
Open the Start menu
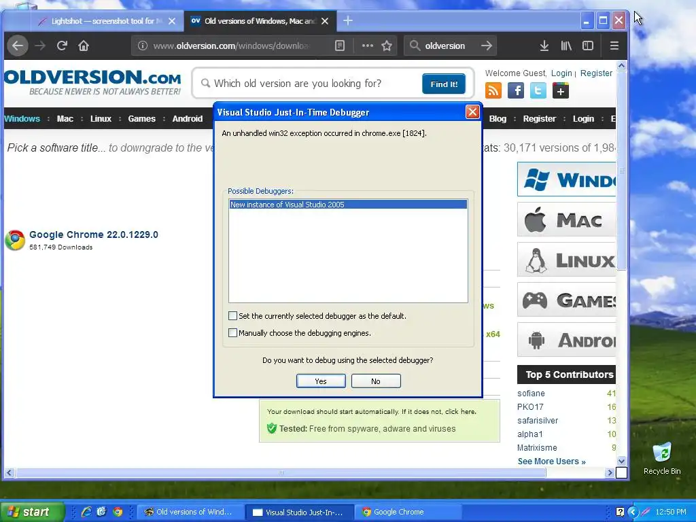click(33, 512)
